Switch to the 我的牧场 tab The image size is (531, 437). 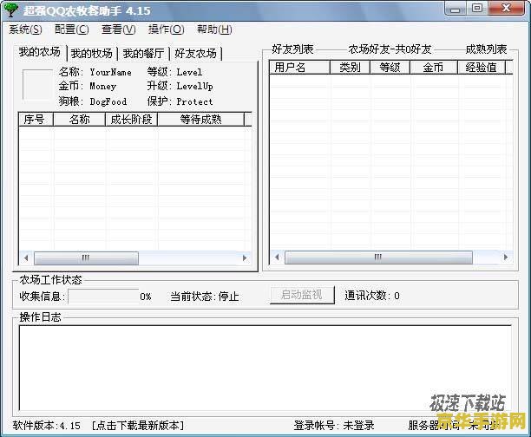tap(92, 53)
